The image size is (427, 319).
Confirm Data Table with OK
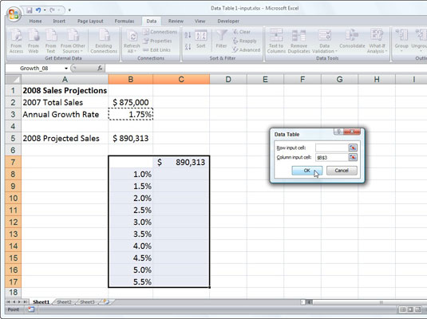[x=307, y=171]
